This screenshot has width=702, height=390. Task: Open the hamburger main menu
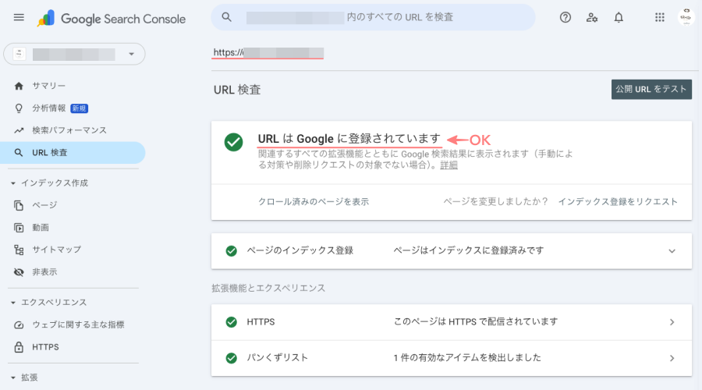pos(19,17)
